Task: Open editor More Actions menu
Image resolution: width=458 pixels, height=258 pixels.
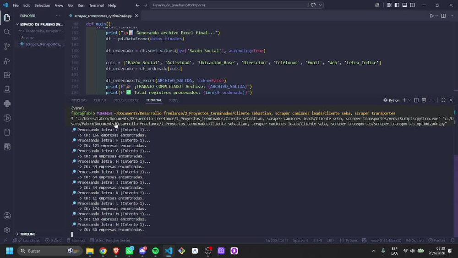Action: 451,16
